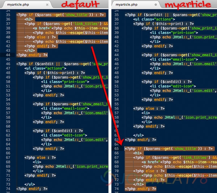Click endif on right editor line 74
The height and width of the screenshot is (193, 217).
[x=142, y=189]
